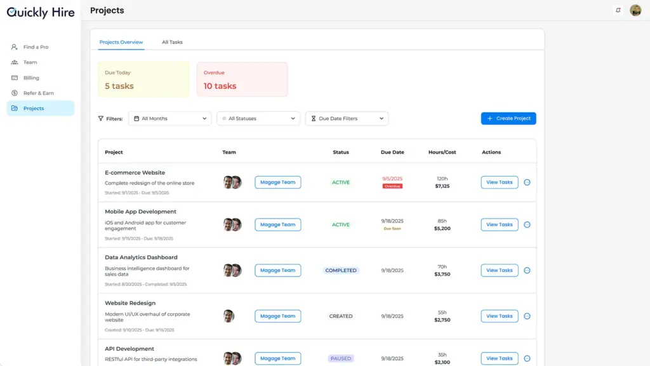Open more actions for E-commerce Website
This screenshot has width=650, height=366.
(x=527, y=182)
